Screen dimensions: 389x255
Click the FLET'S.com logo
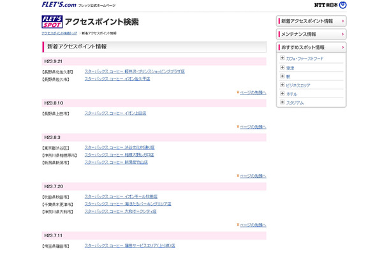(59, 4)
